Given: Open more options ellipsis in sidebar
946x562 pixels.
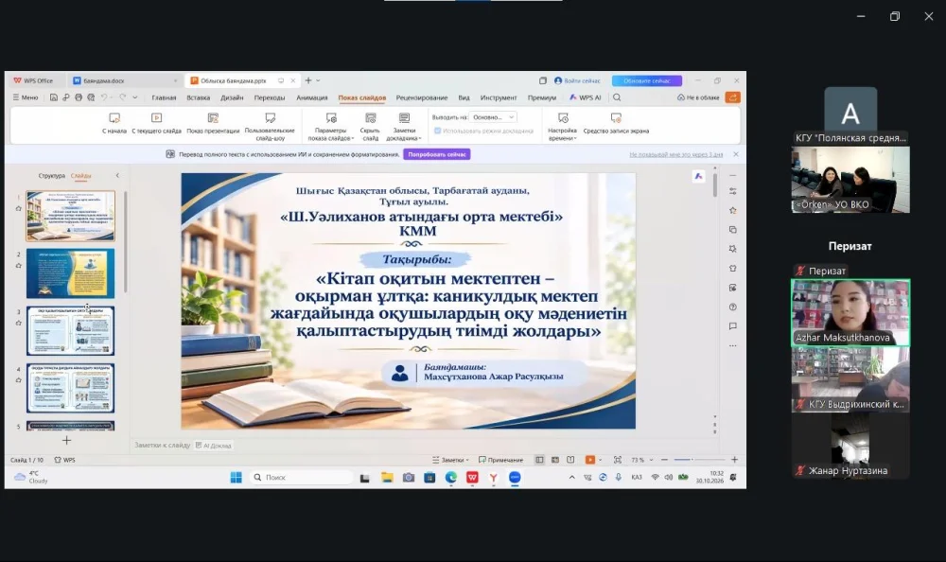Looking at the screenshot, I should pyautogui.click(x=732, y=346).
